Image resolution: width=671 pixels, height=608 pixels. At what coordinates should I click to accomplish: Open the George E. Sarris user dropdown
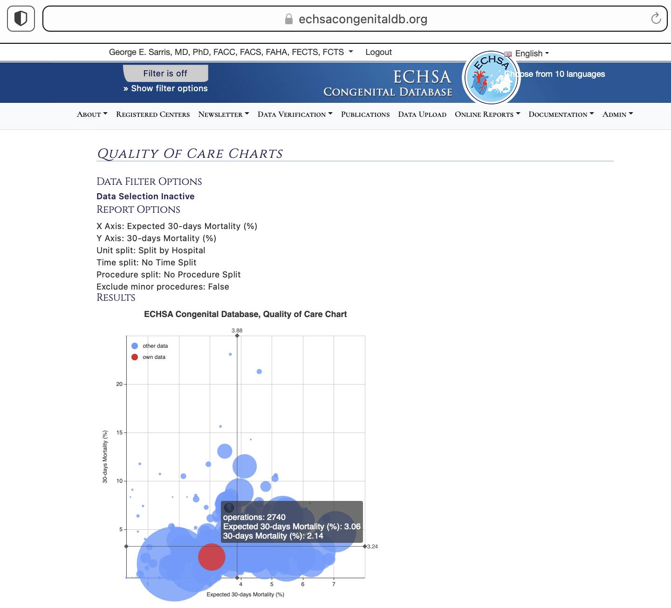point(231,52)
